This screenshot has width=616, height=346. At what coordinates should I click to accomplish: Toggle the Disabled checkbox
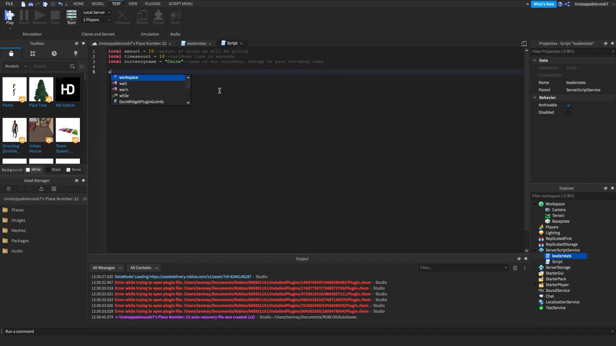click(568, 112)
